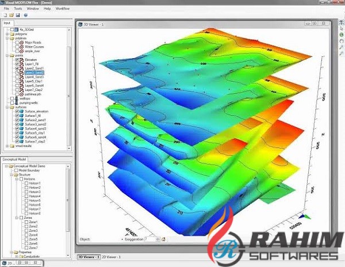Check the simple_river checkbox
345x267 pixels.
click(17, 51)
